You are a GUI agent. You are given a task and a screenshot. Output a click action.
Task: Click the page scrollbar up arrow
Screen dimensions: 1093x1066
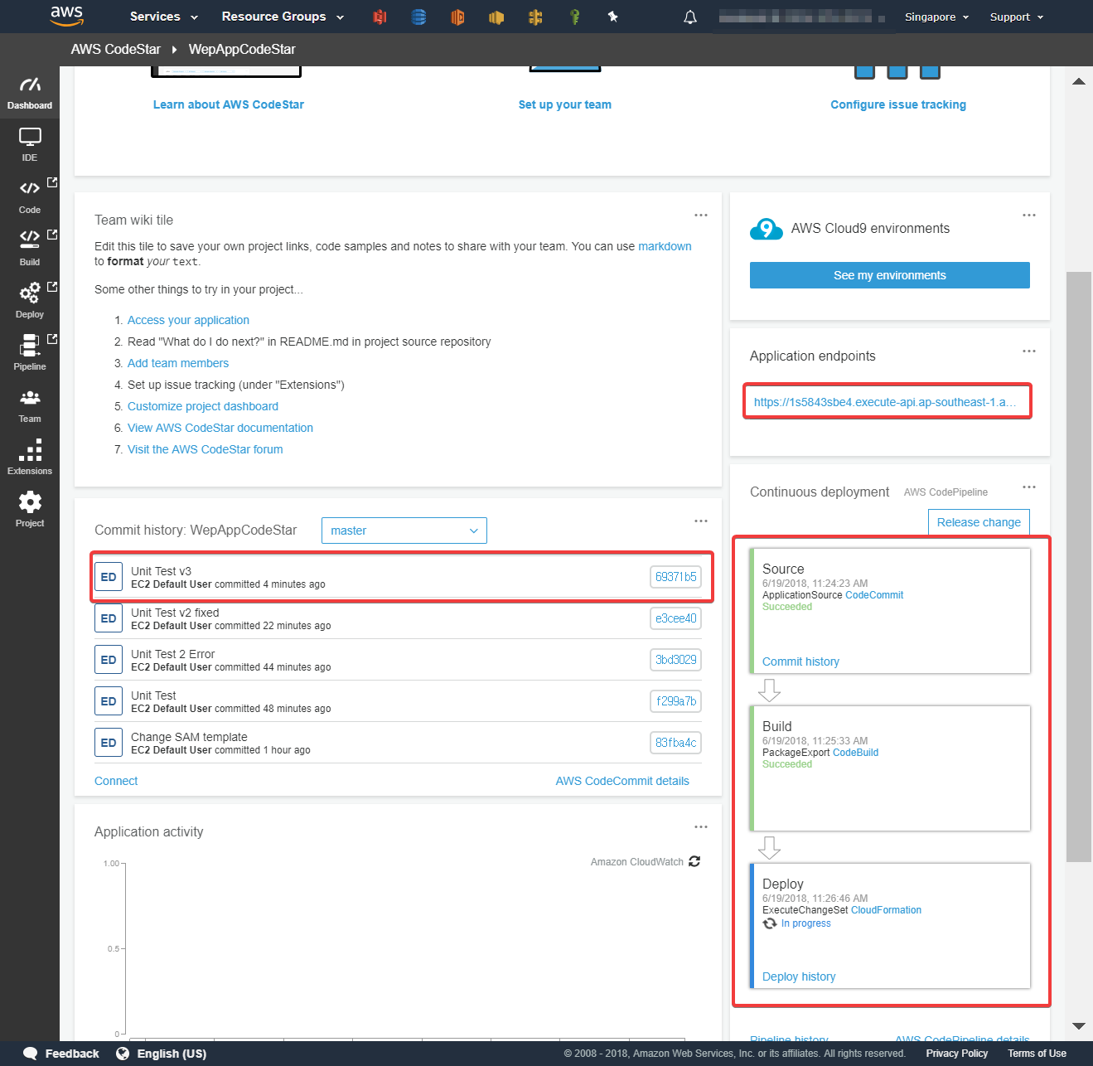pos(1079,81)
